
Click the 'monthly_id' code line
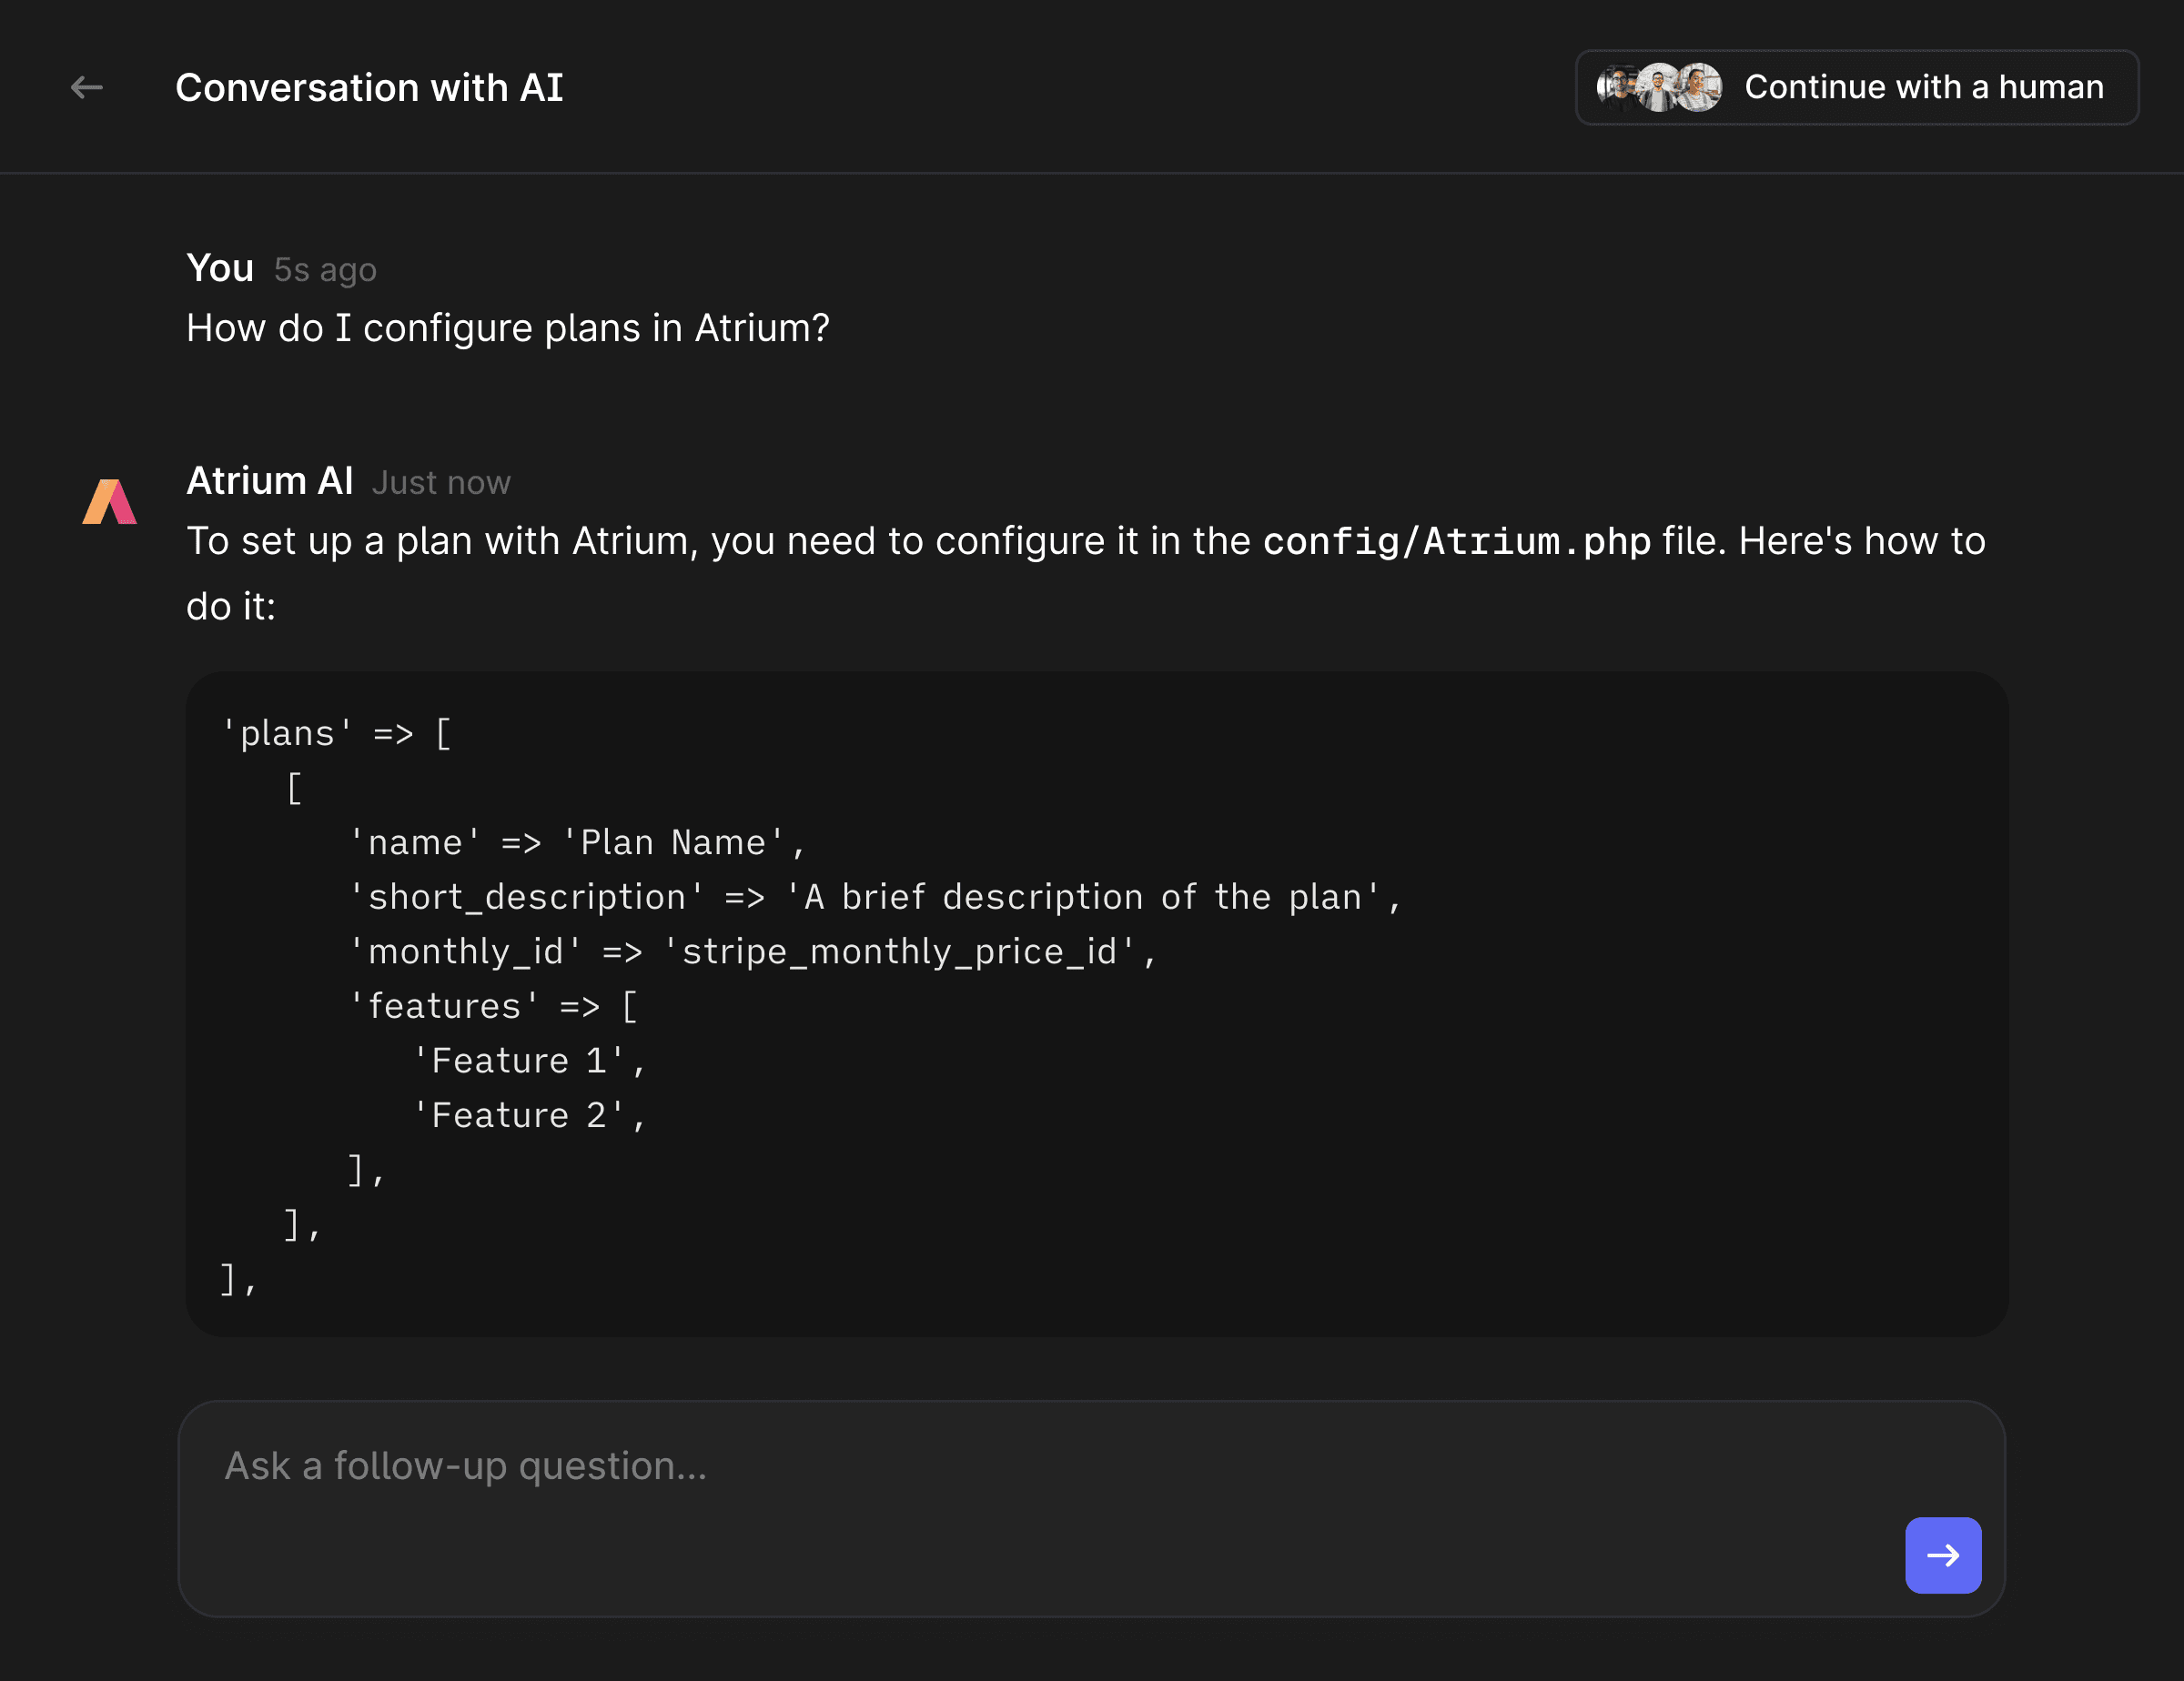click(752, 951)
